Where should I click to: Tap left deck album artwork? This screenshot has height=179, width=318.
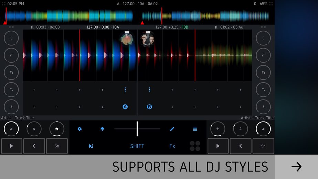click(x=127, y=39)
